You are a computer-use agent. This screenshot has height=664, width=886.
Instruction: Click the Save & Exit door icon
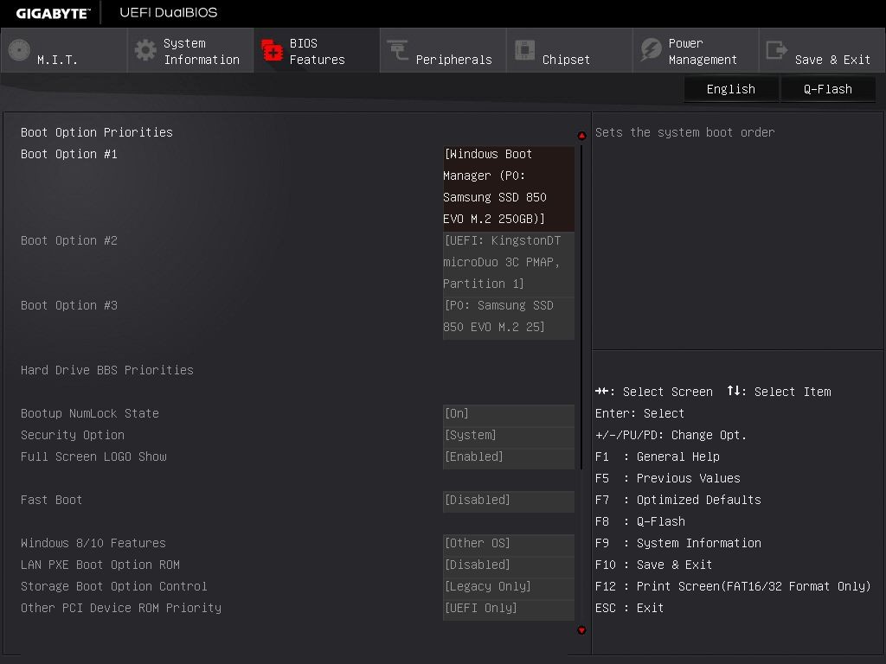coord(776,50)
